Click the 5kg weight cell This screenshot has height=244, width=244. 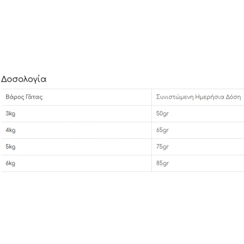(76, 147)
